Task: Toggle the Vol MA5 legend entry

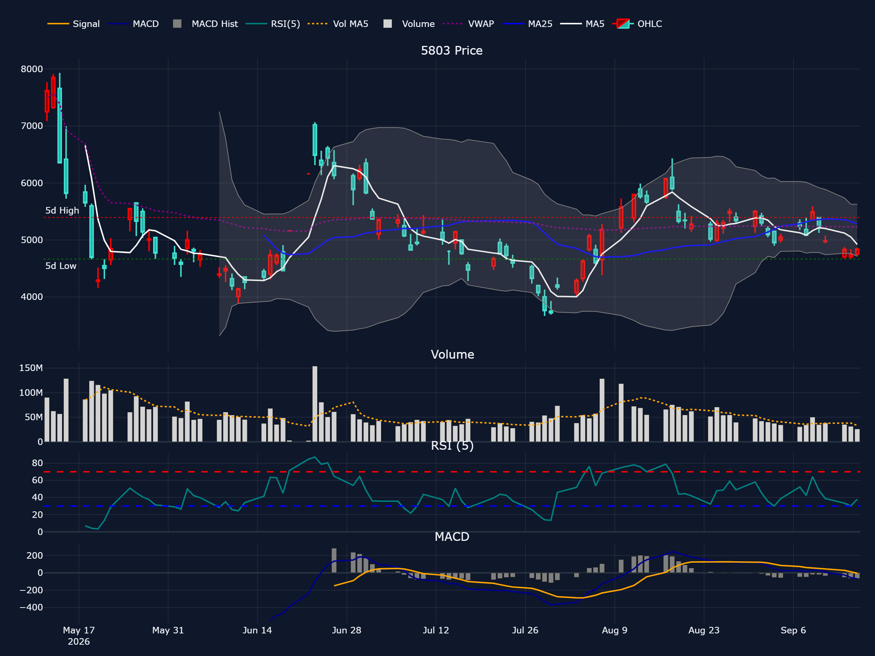Action: (338, 24)
